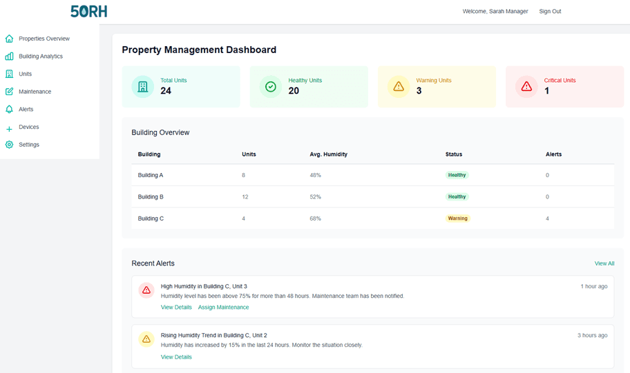Click the 52% humidity value
The width and height of the screenshot is (630, 373).
(x=316, y=197)
